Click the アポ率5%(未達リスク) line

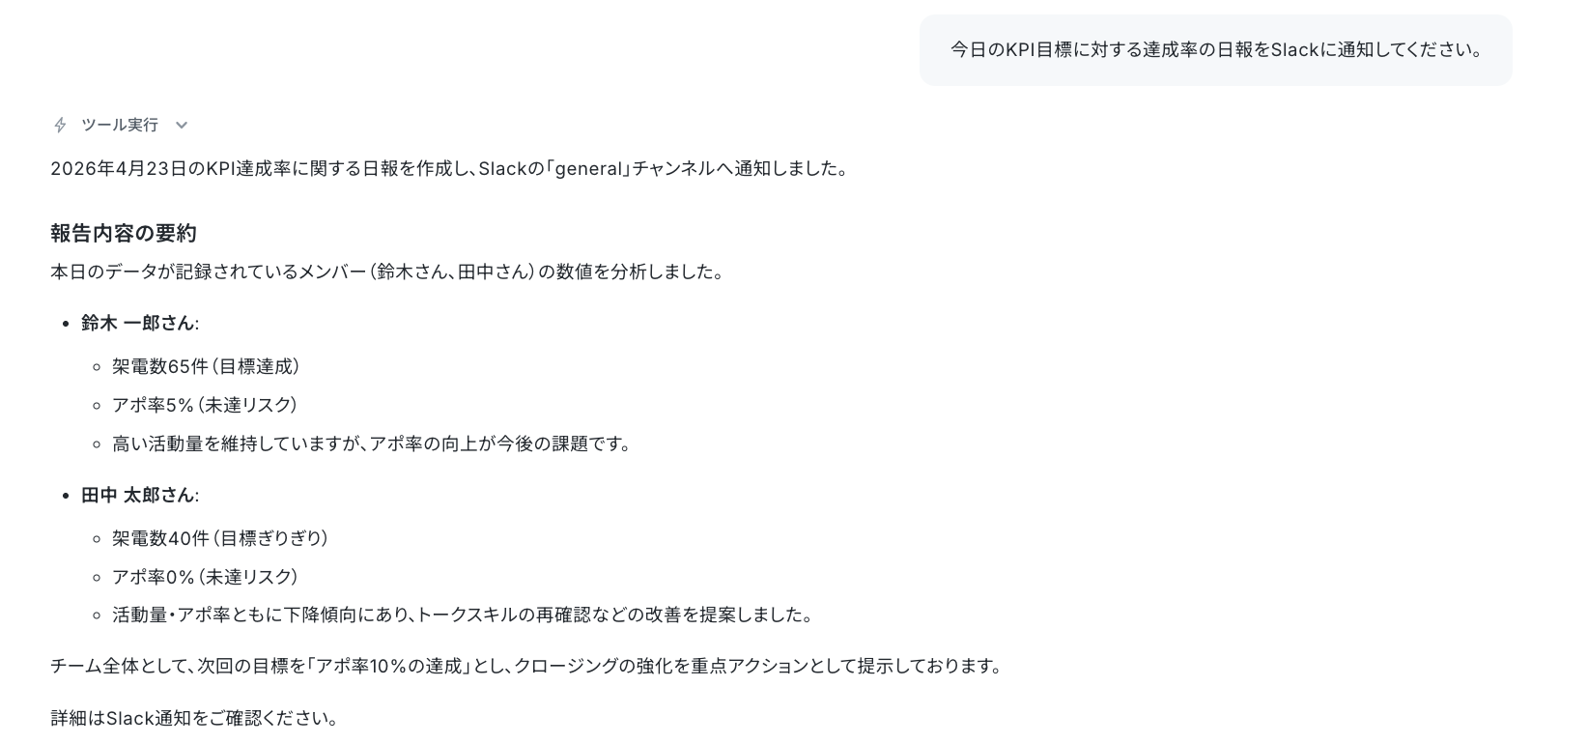click(x=205, y=405)
